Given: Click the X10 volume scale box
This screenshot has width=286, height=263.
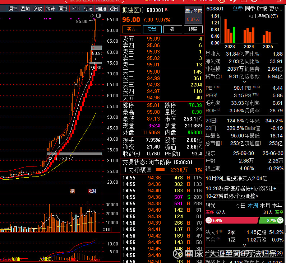Looking at the screenshot, I should (x=106, y=230).
